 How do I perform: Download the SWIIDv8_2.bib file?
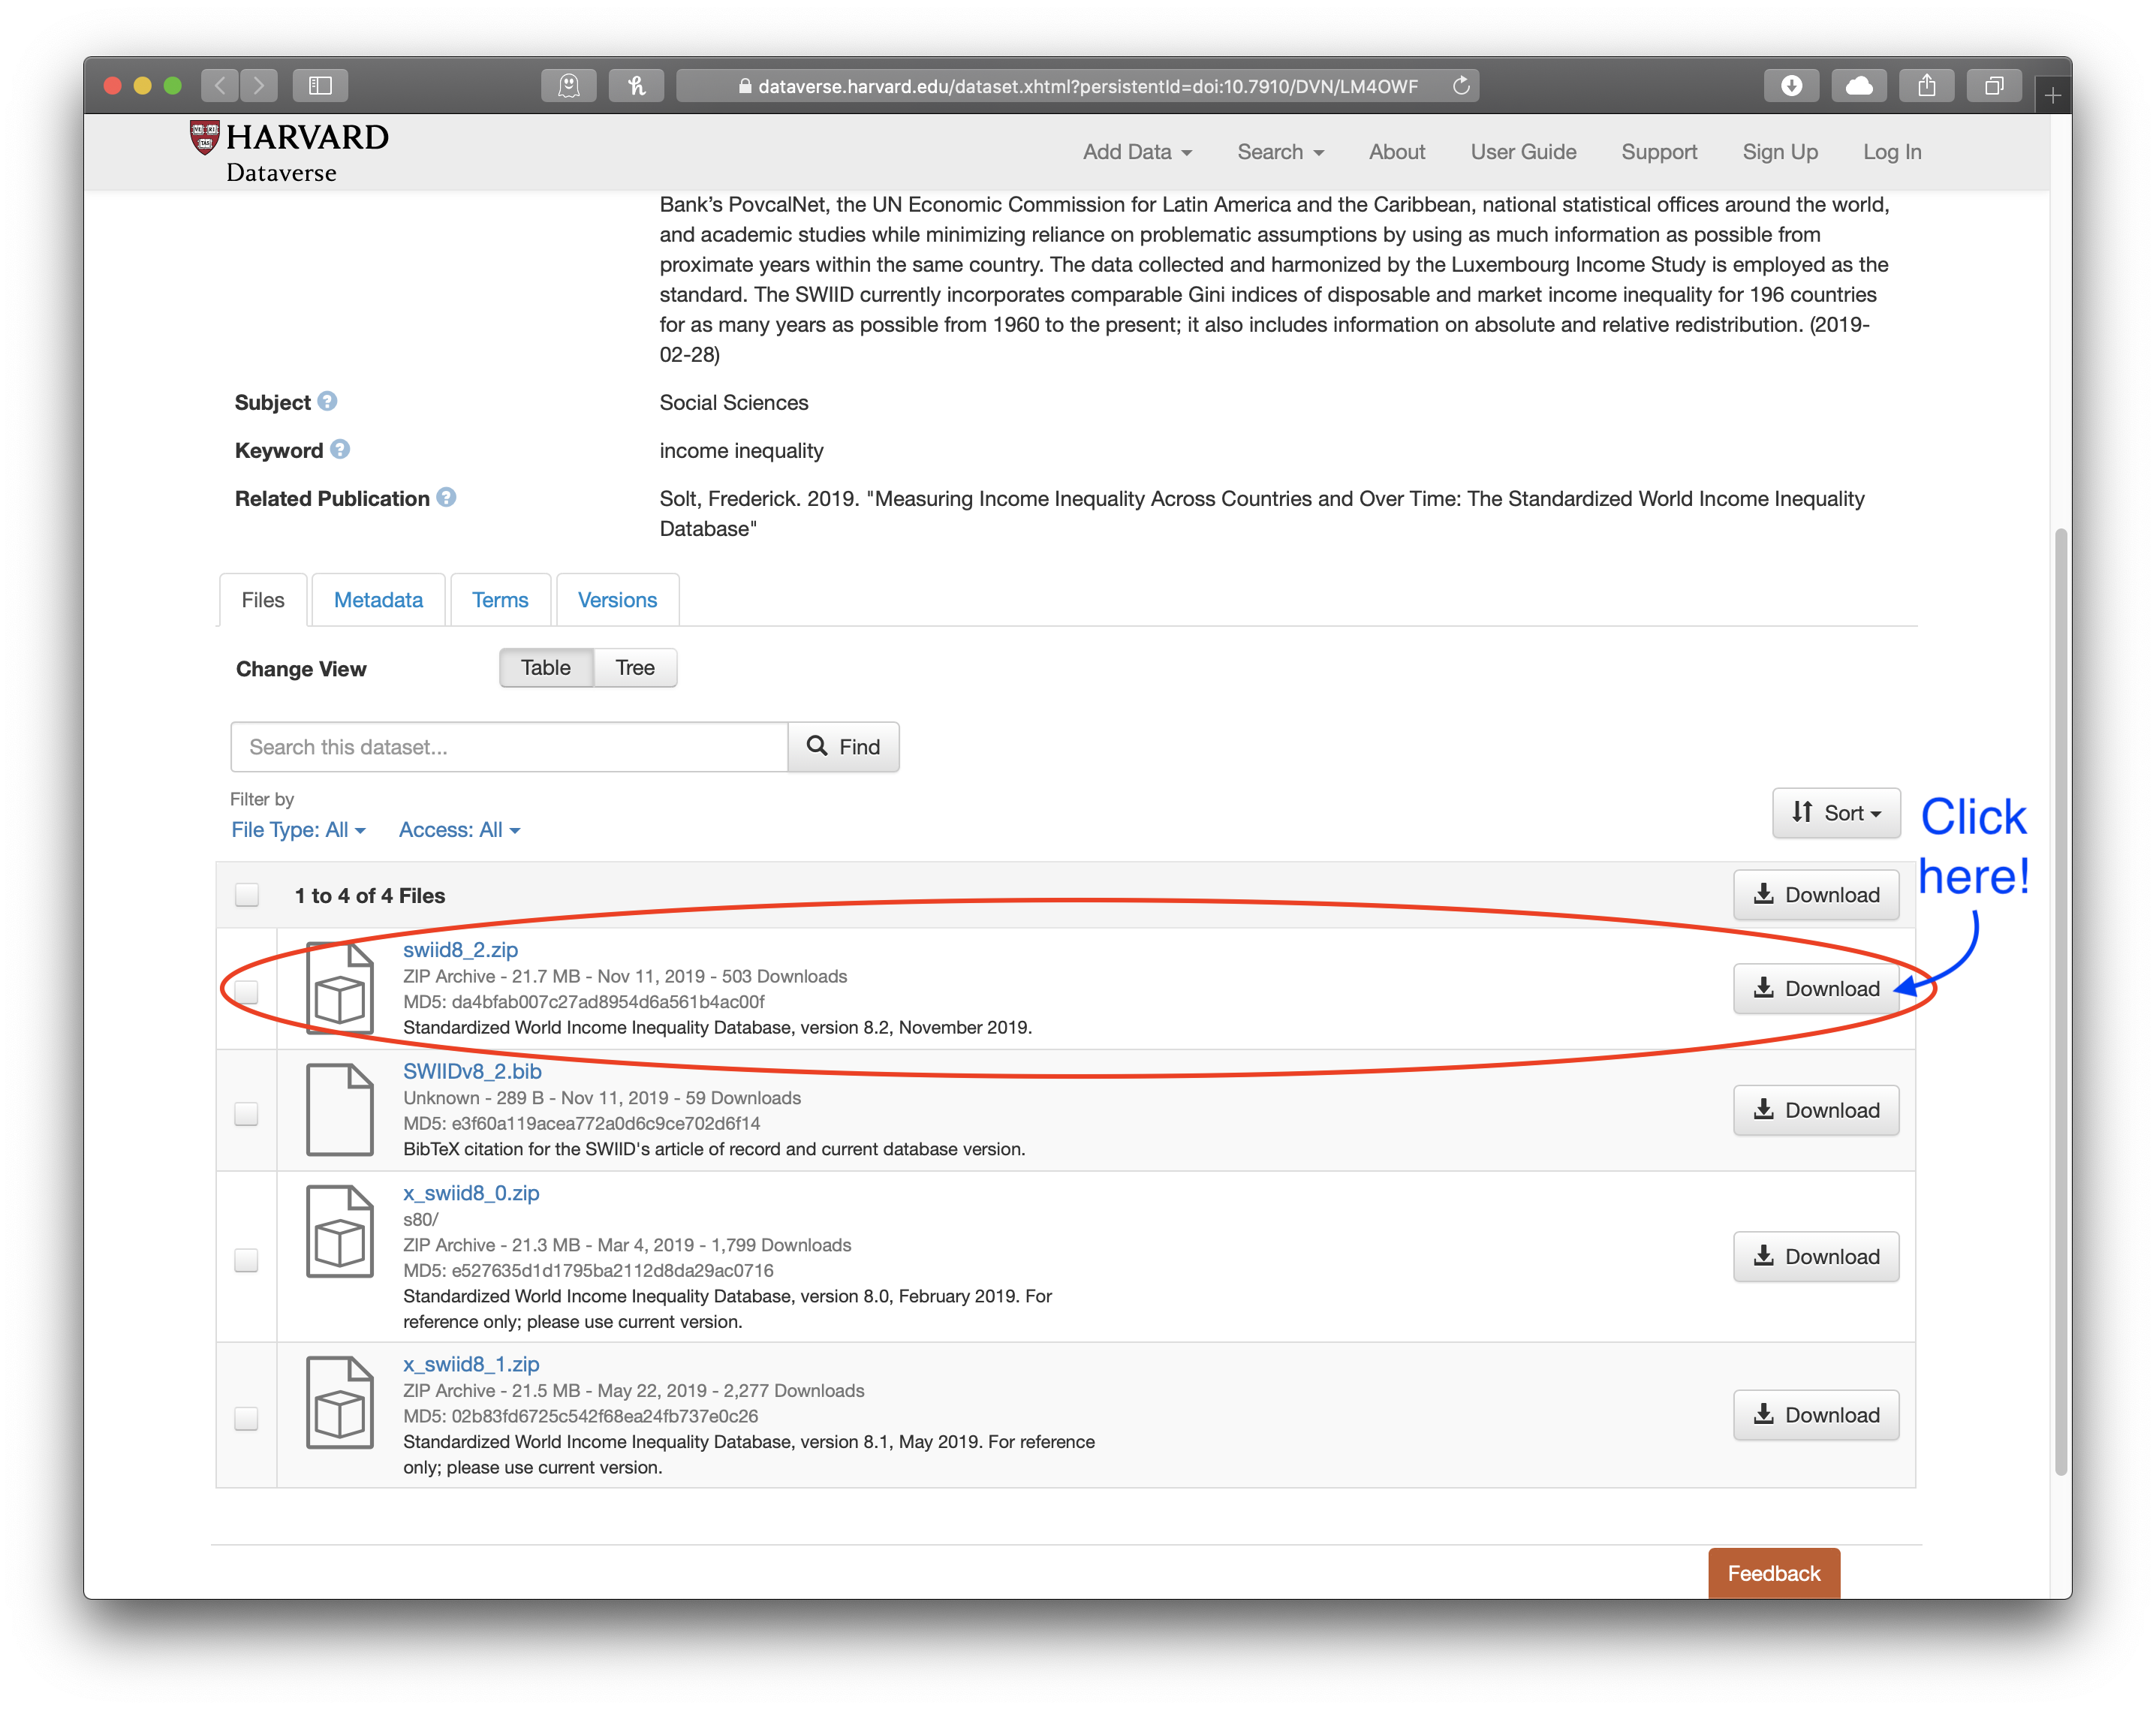click(x=1815, y=1110)
